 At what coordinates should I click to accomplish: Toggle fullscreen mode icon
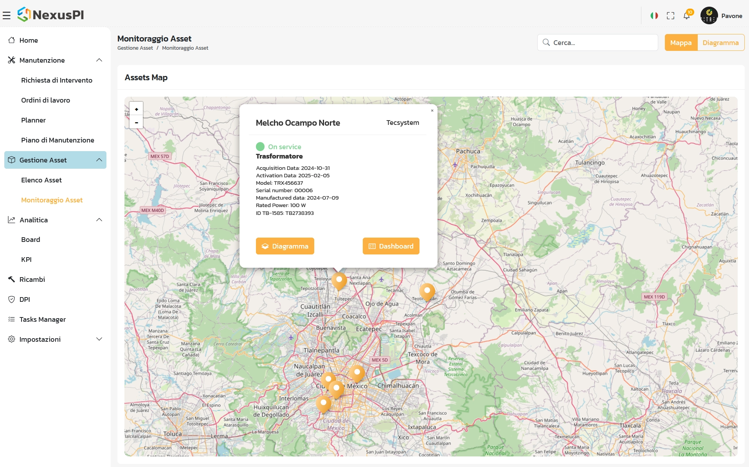click(670, 16)
